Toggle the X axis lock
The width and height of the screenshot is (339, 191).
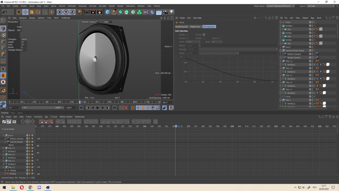coord(60,12)
